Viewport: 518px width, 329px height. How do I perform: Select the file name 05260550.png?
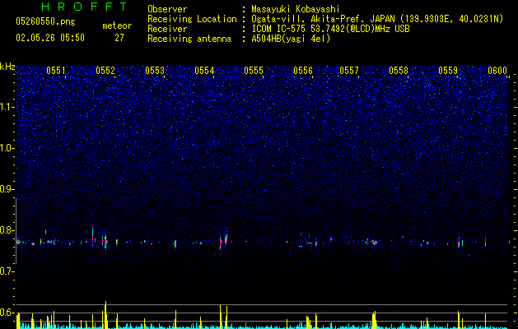pos(45,22)
